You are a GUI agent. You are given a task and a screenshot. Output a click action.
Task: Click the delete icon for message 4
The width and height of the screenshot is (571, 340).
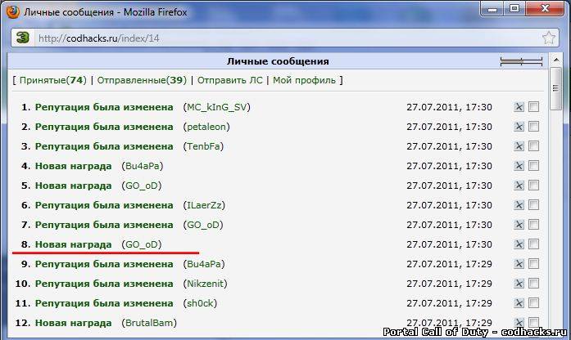pos(519,166)
